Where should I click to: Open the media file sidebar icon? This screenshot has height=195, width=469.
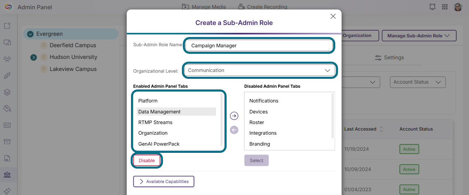tap(7, 158)
